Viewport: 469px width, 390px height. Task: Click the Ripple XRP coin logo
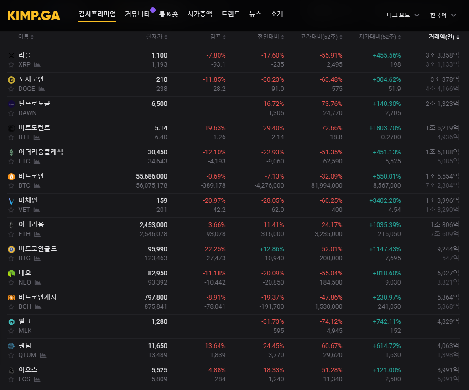11,55
